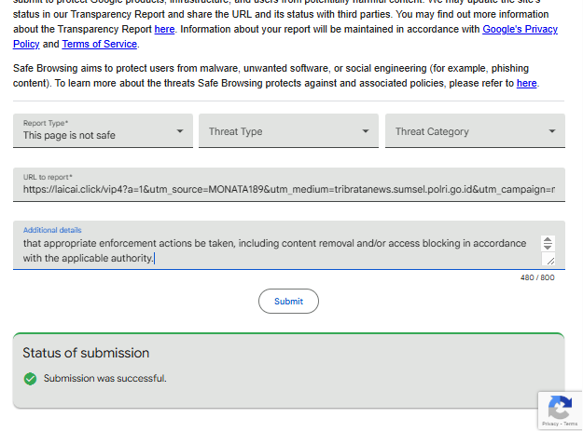Expand the Threat Category dropdown
The image size is (583, 431).
tap(475, 130)
